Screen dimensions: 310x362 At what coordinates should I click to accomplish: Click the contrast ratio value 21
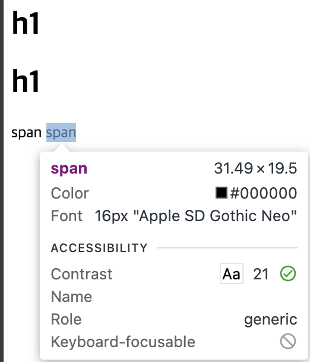click(x=261, y=274)
